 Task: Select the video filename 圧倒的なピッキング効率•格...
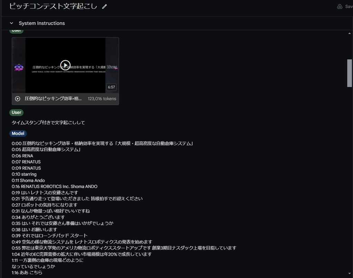pyautogui.click(x=53, y=99)
